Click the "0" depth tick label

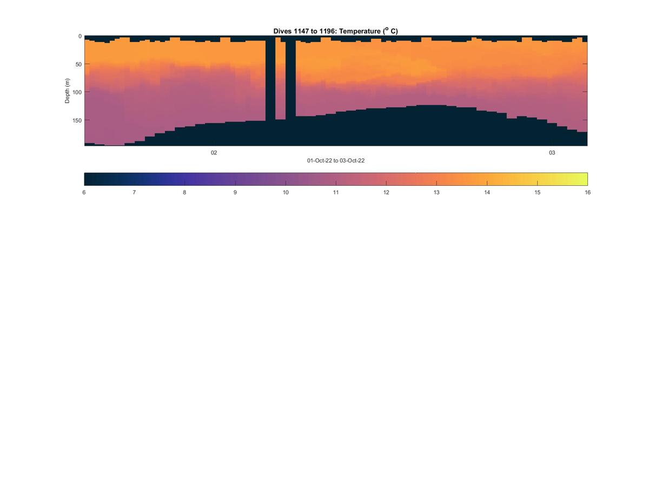tap(80, 37)
